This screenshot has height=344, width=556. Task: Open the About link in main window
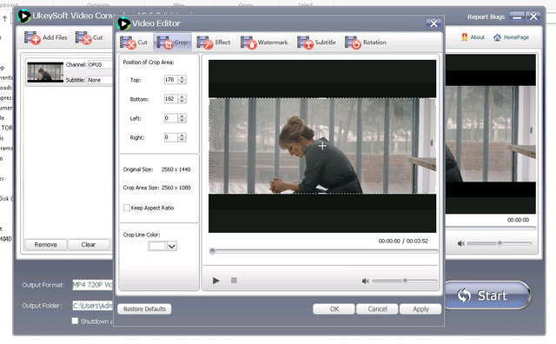pos(473,36)
